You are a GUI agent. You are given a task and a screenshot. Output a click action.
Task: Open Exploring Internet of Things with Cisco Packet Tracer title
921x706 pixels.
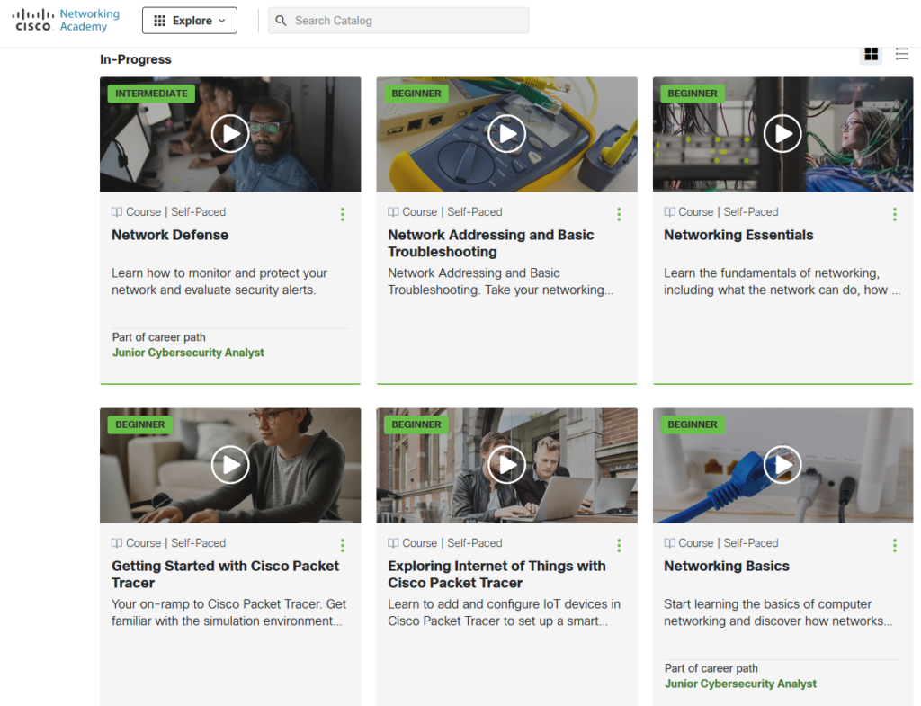point(496,575)
